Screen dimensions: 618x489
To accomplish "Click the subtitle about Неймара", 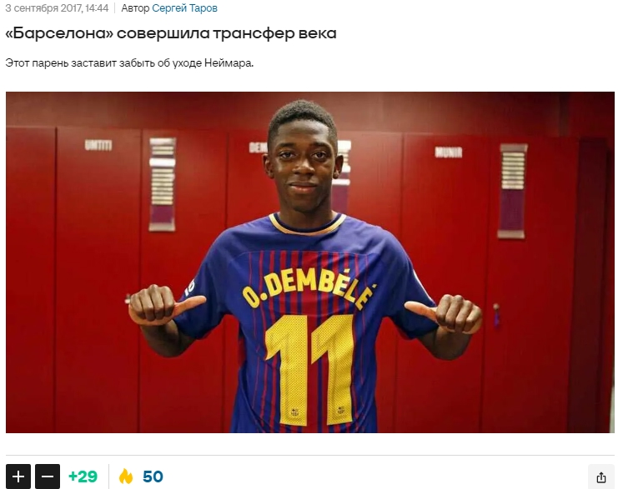I will point(129,63).
